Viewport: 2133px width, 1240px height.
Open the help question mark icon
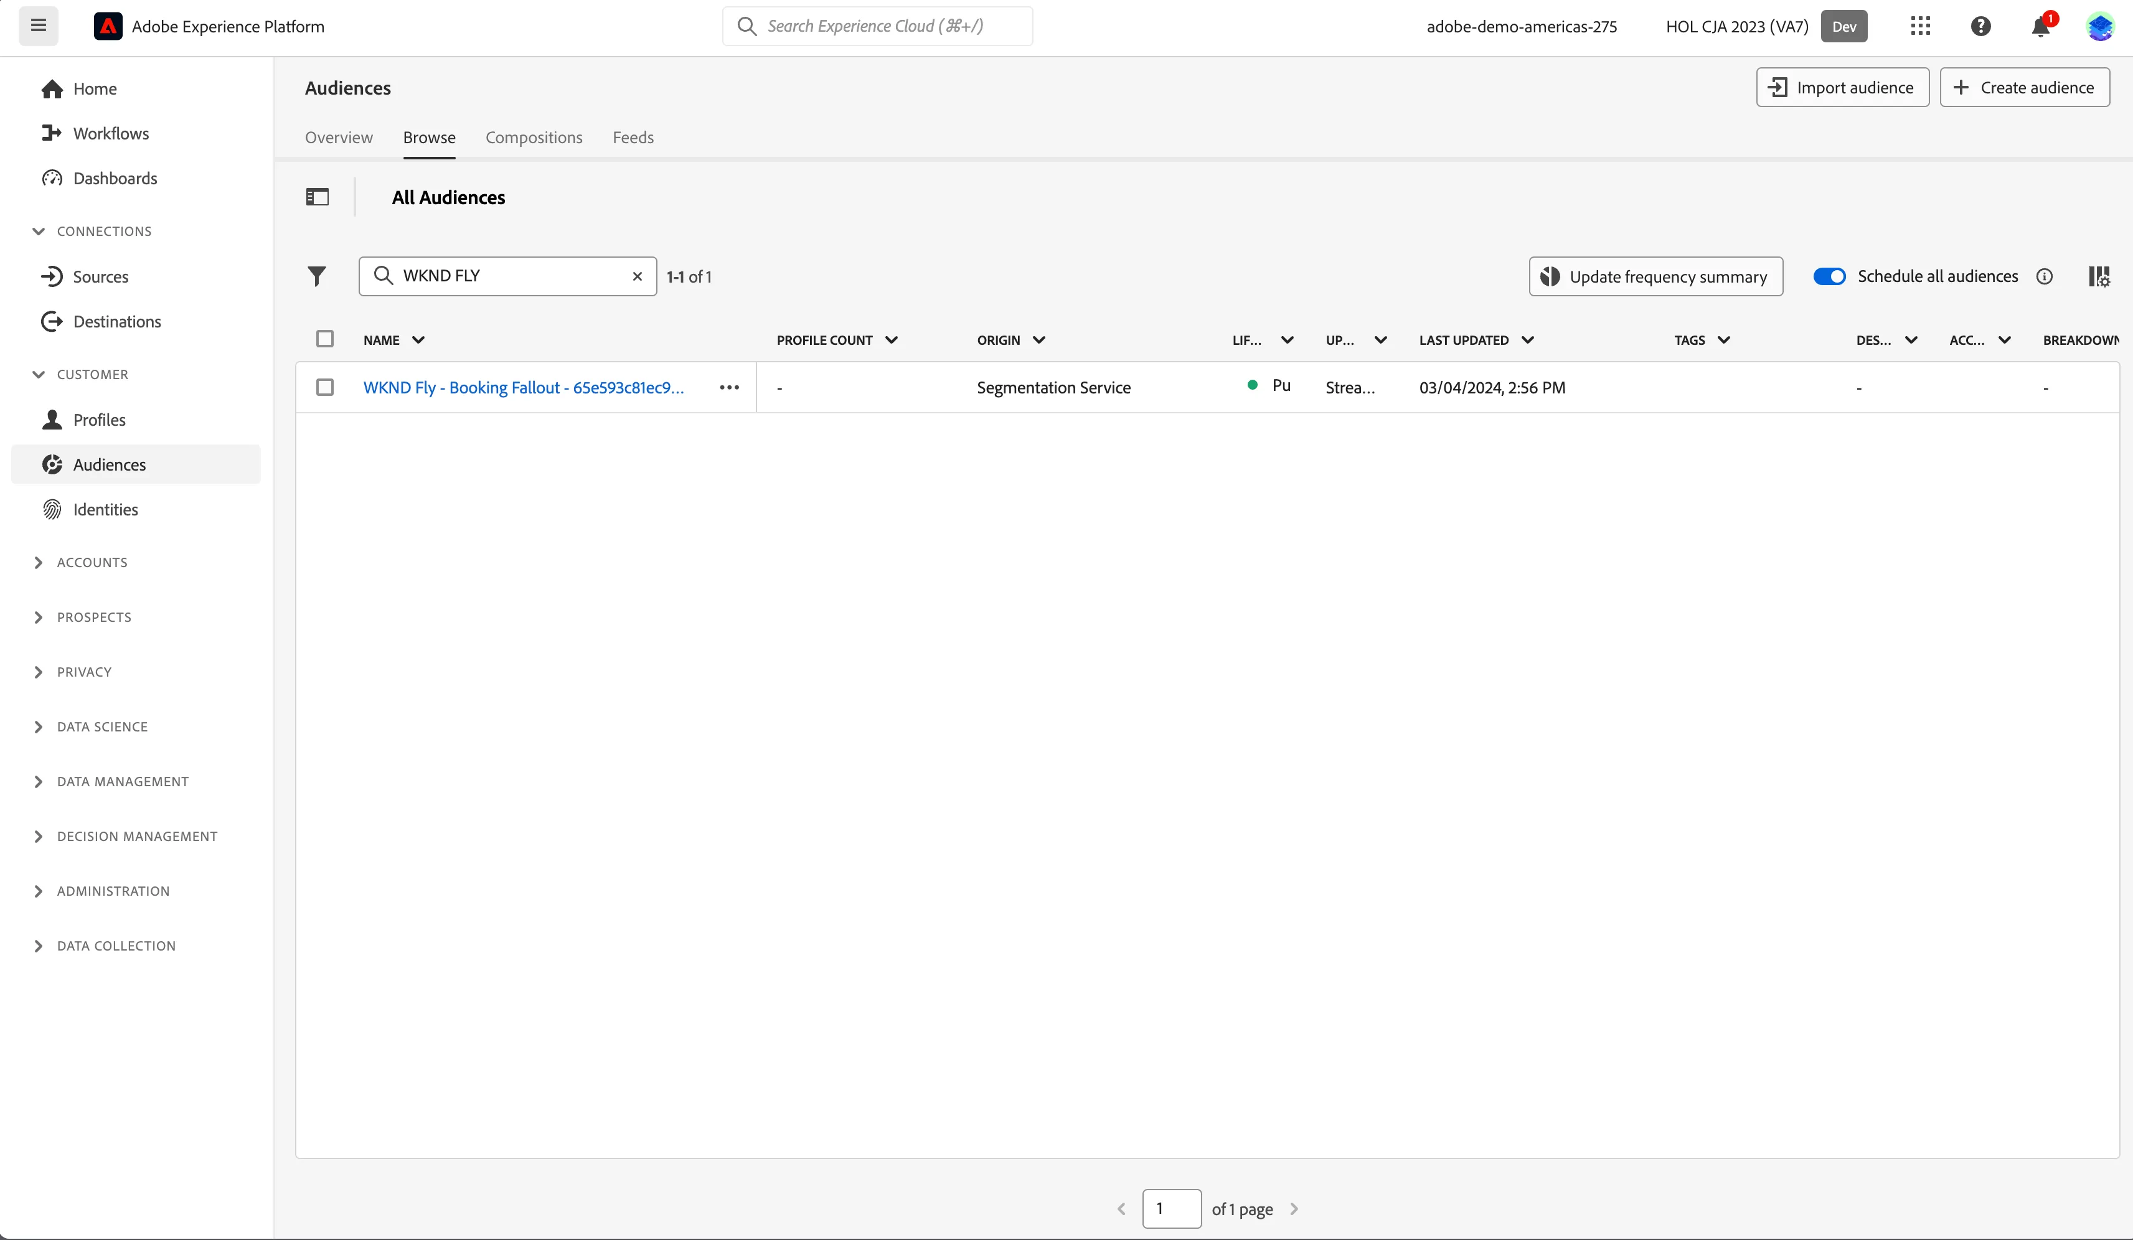point(1980,26)
